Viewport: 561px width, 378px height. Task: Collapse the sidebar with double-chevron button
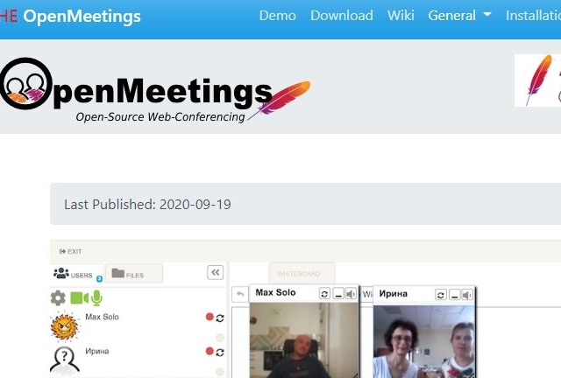(216, 273)
